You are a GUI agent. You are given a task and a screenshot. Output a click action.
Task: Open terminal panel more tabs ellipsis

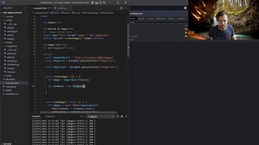(x=59, y=116)
